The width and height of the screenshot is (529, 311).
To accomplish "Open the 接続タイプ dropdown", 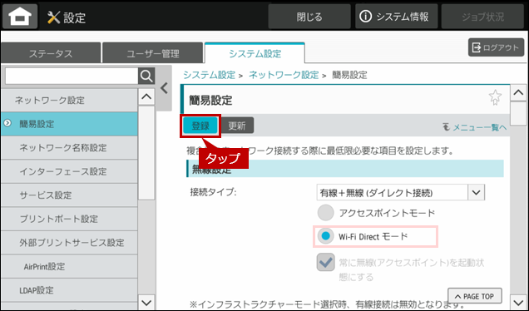I will 400,193.
